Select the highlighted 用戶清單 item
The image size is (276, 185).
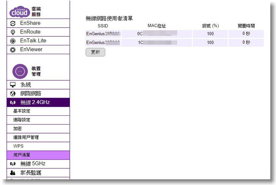(22, 155)
